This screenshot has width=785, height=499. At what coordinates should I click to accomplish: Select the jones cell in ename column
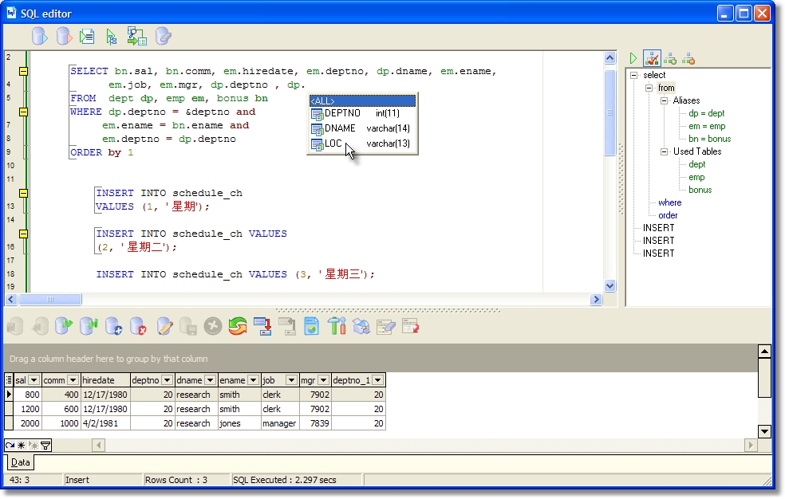[x=239, y=423]
